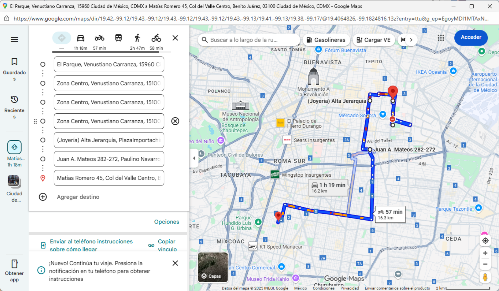
Task: Select the walking directions icon
Action: coord(137,38)
